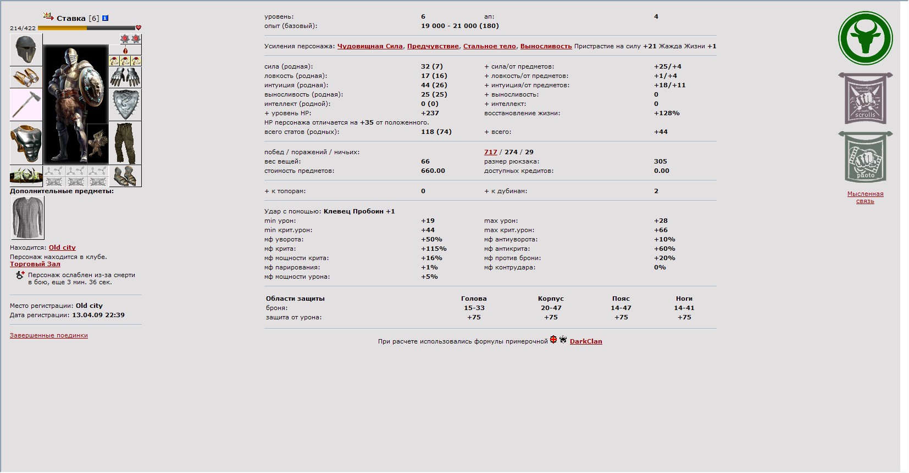This screenshot has width=909, height=473.
Task: Open the armored boots item slot
Action: click(x=125, y=176)
